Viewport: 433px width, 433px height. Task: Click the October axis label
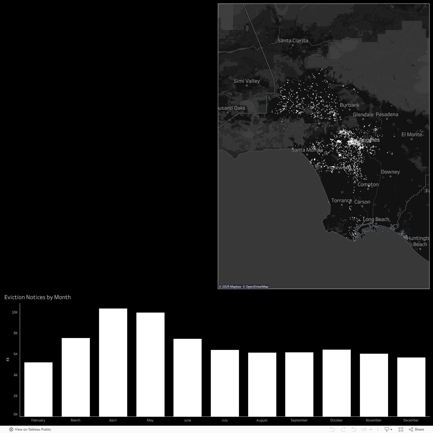pyautogui.click(x=336, y=420)
